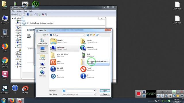Open Recycle Bin on desktop

(x=5, y=33)
